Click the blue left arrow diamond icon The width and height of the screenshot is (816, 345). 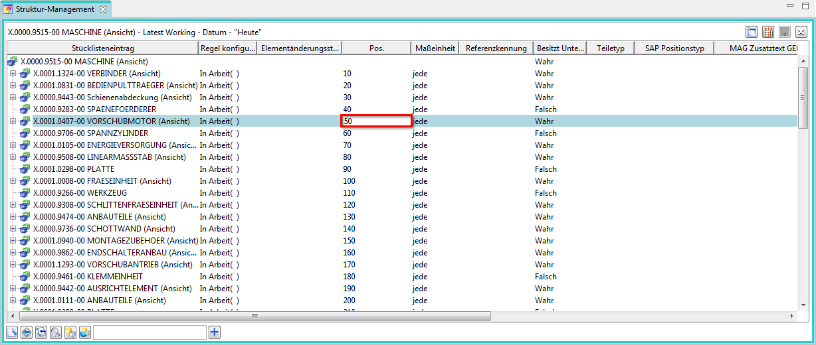point(26,332)
